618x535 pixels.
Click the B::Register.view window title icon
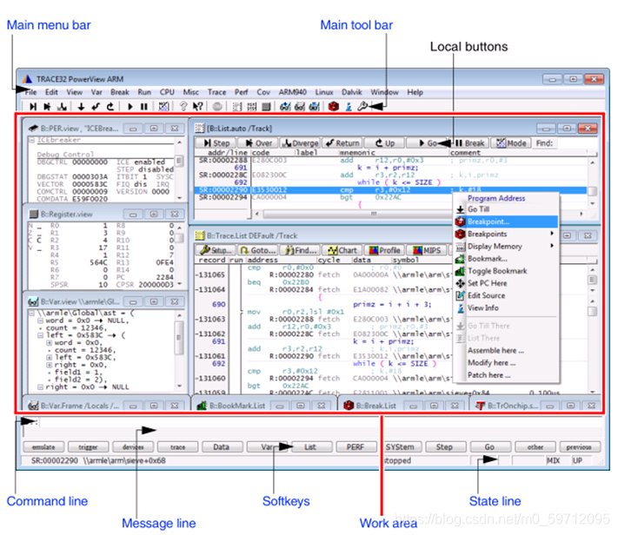pyautogui.click(x=34, y=214)
